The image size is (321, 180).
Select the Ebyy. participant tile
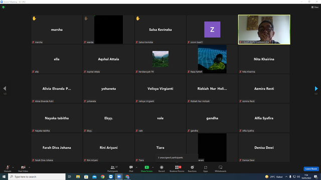tap(108, 118)
